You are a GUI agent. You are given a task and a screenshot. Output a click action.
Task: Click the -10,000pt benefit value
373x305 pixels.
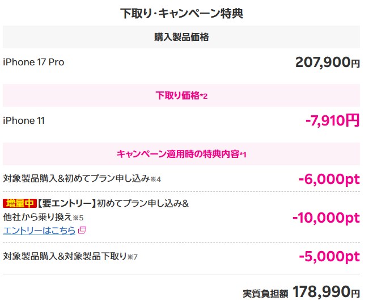coord(325,217)
